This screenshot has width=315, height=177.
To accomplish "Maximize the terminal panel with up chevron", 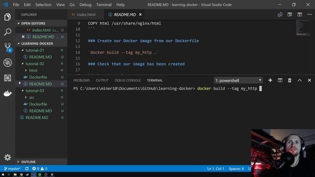I will pos(300,80).
